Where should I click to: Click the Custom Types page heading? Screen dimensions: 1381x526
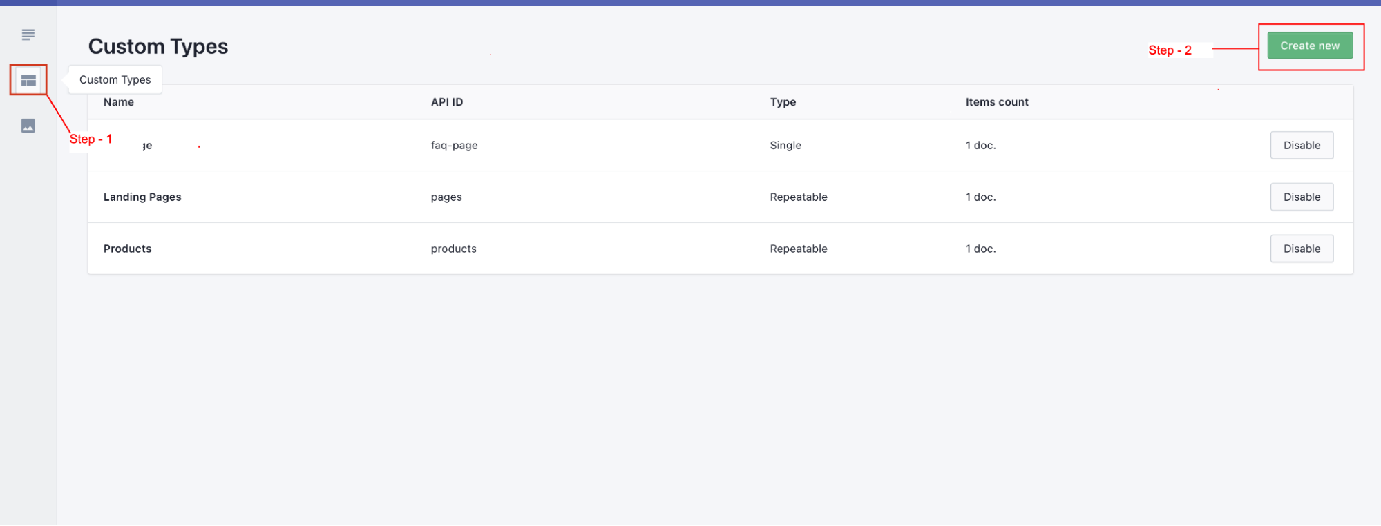coord(158,46)
